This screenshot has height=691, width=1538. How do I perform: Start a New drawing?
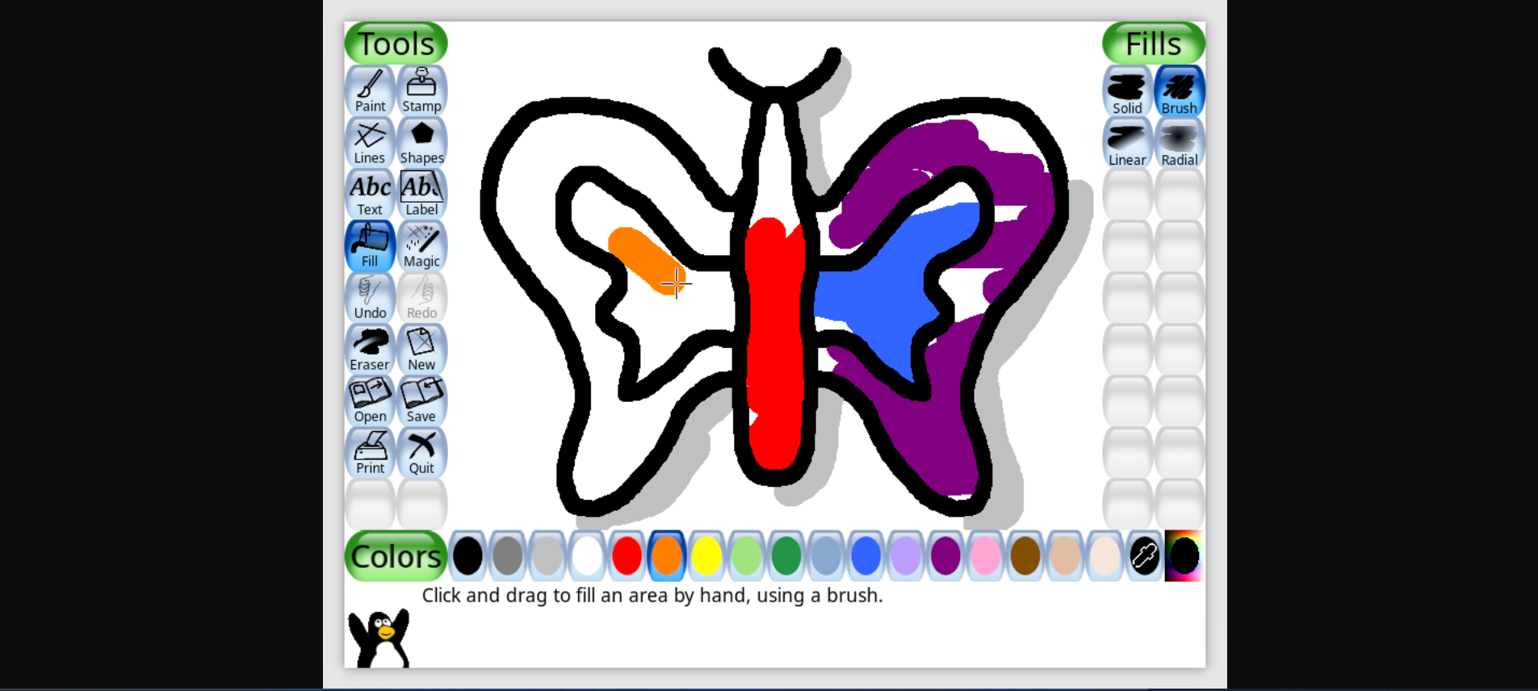(x=421, y=349)
